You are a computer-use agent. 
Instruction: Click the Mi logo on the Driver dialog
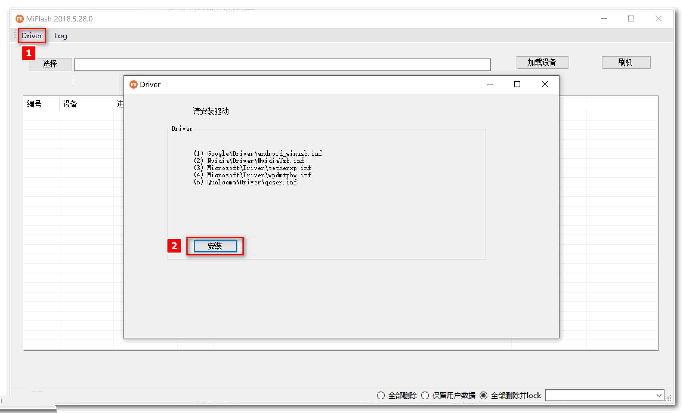tap(133, 84)
